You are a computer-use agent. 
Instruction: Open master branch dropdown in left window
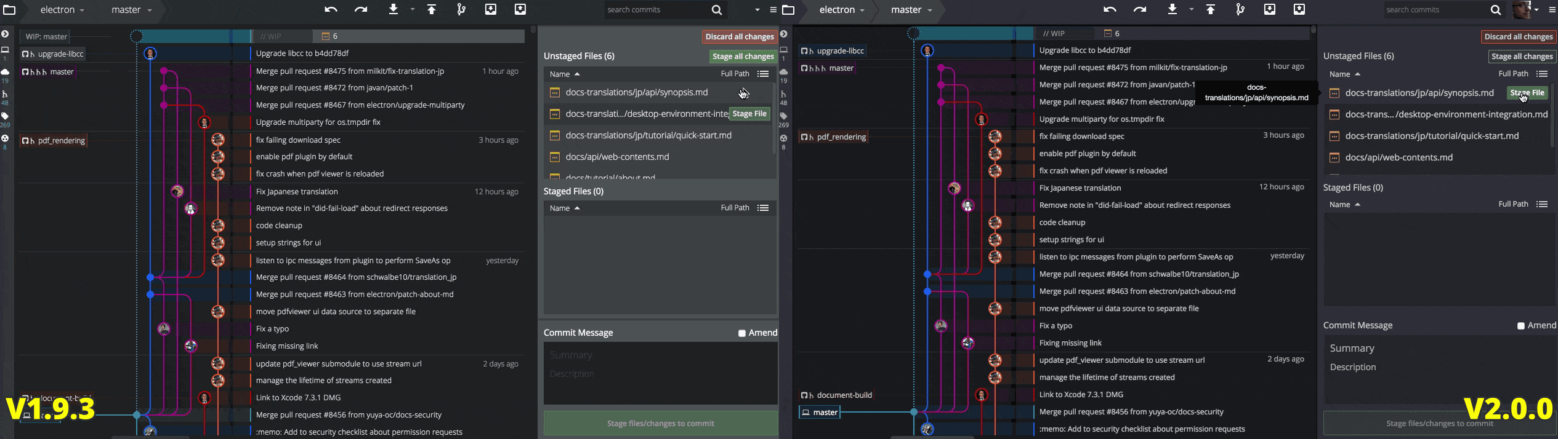[x=132, y=10]
